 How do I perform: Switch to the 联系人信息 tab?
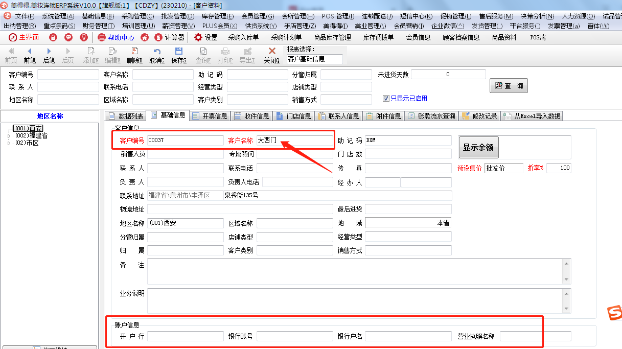point(338,116)
